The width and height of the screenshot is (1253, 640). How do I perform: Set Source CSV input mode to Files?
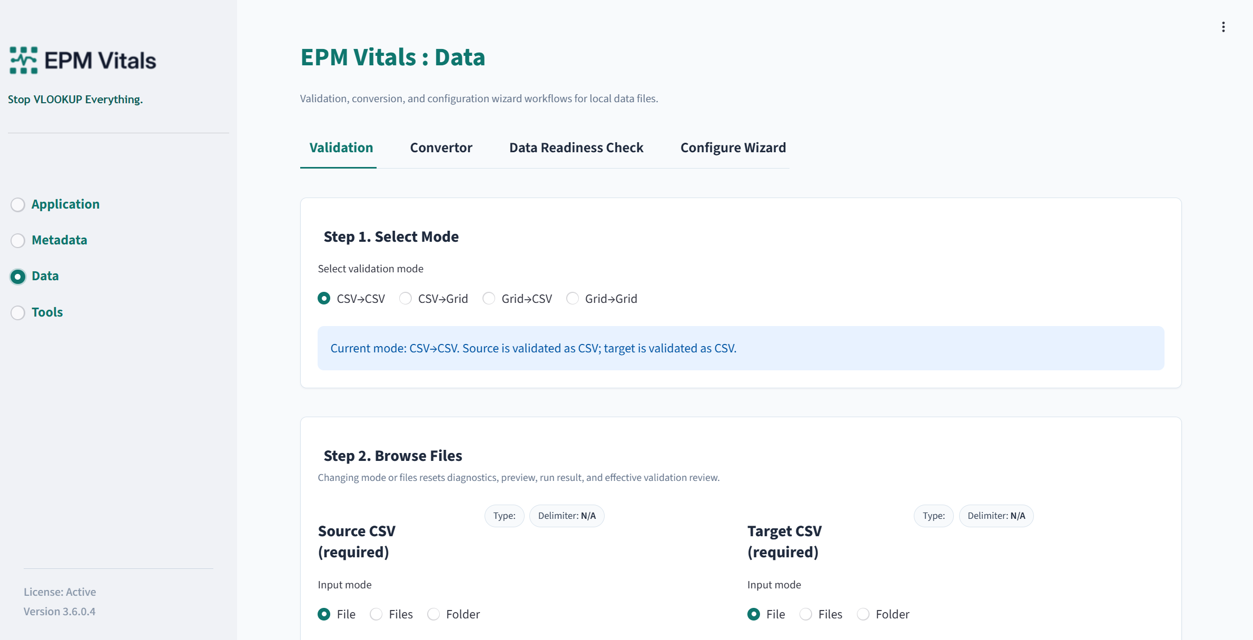pyautogui.click(x=391, y=614)
